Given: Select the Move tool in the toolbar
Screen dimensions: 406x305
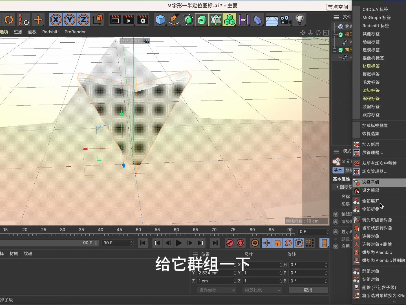Looking at the screenshot, I should point(38,20).
